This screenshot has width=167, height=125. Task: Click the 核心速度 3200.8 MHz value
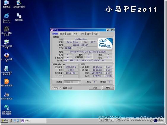[71, 67]
